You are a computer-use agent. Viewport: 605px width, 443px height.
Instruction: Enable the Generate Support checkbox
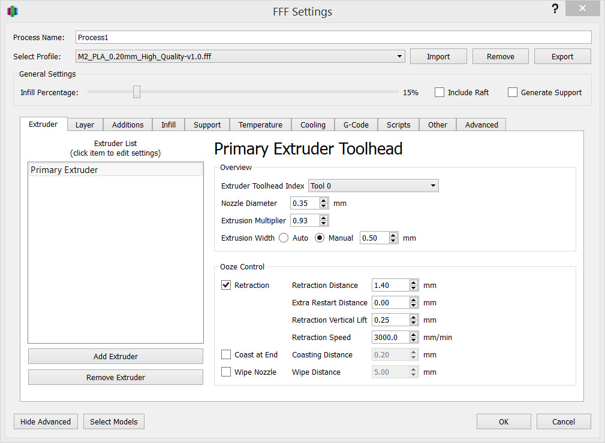click(513, 92)
